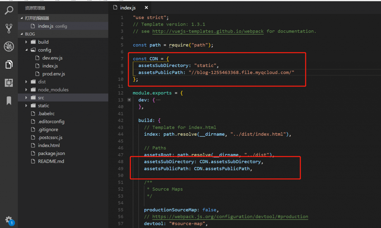Open prod.env.js in the file tree
This screenshot has width=381, height=228.
[x=53, y=74]
